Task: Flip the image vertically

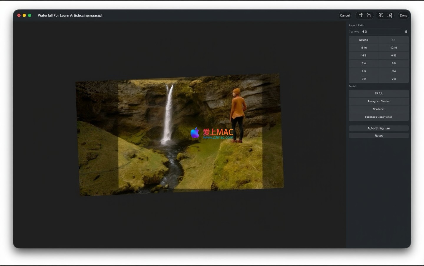Action: coord(390,15)
